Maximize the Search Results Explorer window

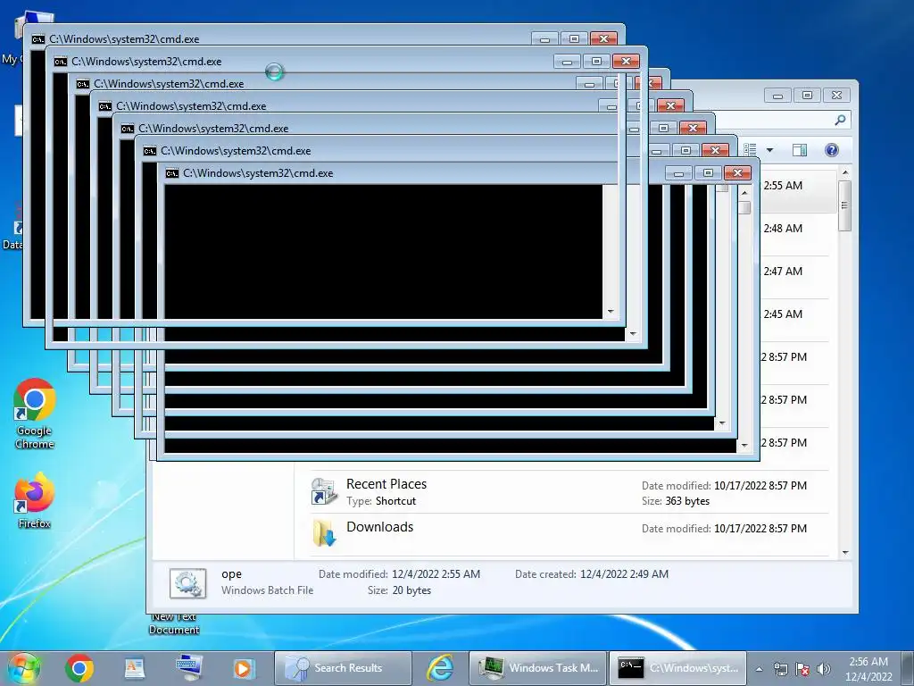tap(807, 95)
